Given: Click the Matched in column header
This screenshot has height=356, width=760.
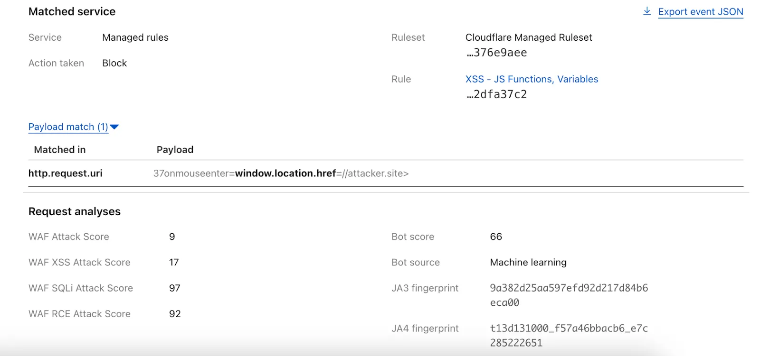Looking at the screenshot, I should pos(60,150).
